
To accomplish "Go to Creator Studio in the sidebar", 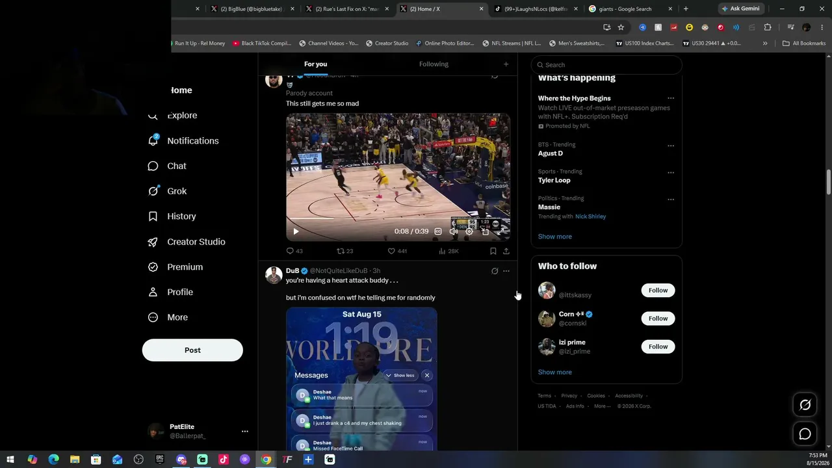I will [x=187, y=242].
